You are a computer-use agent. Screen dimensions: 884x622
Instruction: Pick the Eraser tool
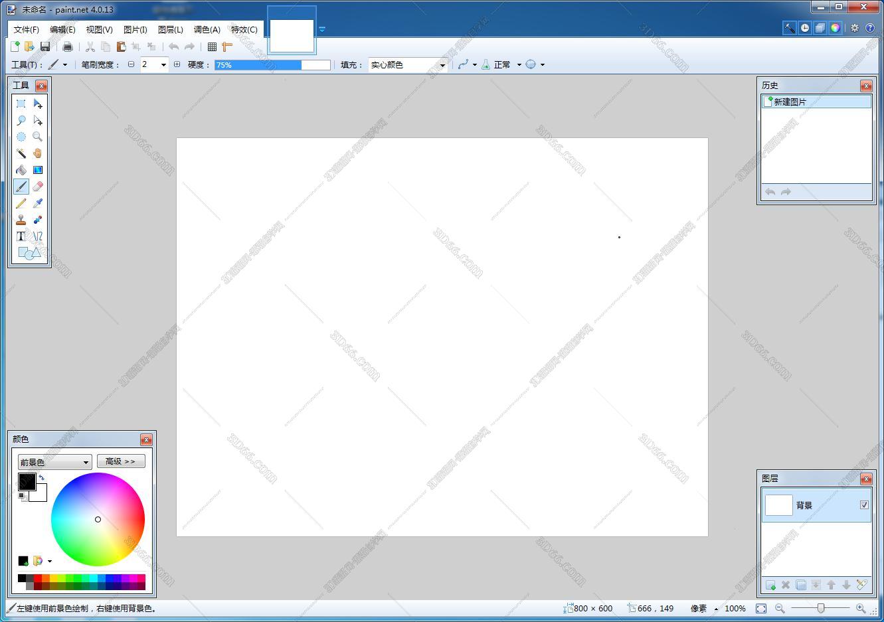click(38, 187)
